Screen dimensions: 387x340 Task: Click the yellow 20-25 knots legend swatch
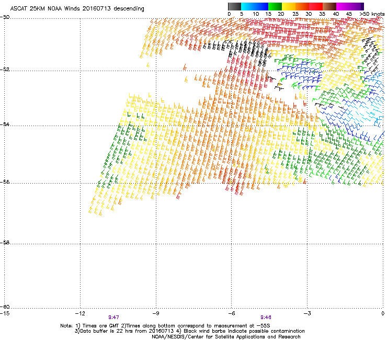[289, 6]
